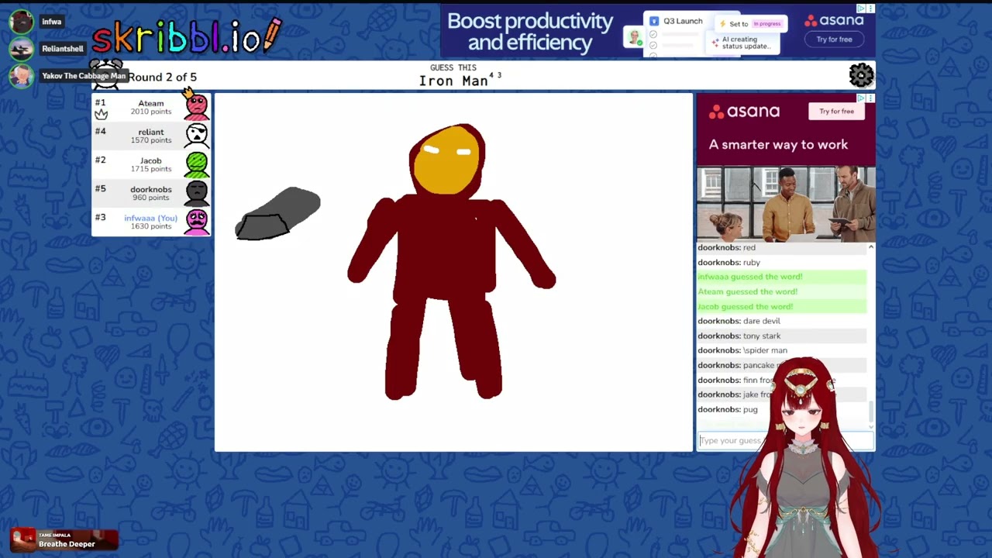Click the "Type your guess" chat input
This screenshot has width=992, height=558.
786,440
